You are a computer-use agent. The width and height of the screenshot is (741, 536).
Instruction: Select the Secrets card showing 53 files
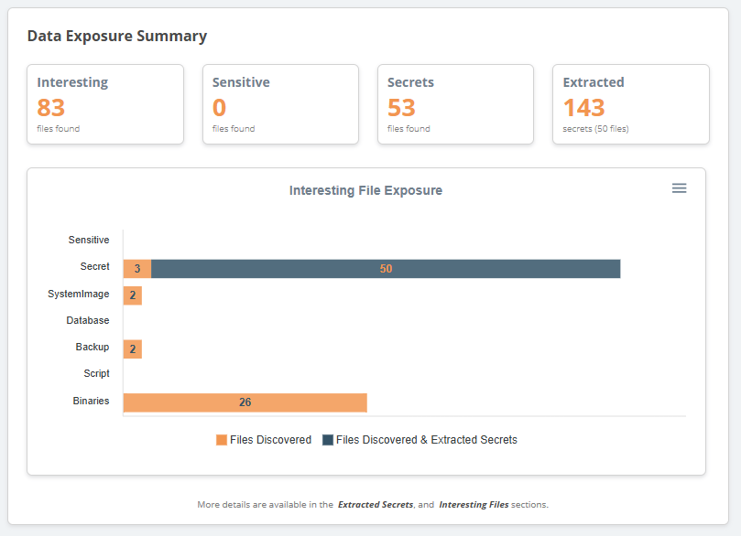[x=455, y=103]
